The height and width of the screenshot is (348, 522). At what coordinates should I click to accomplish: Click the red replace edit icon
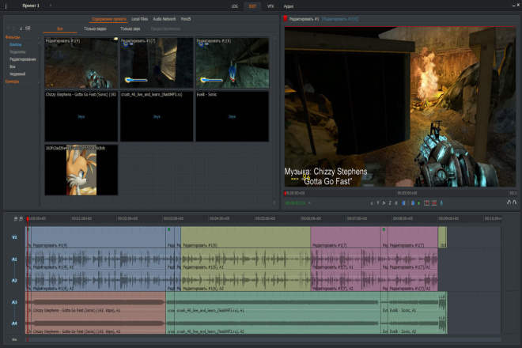point(426,202)
